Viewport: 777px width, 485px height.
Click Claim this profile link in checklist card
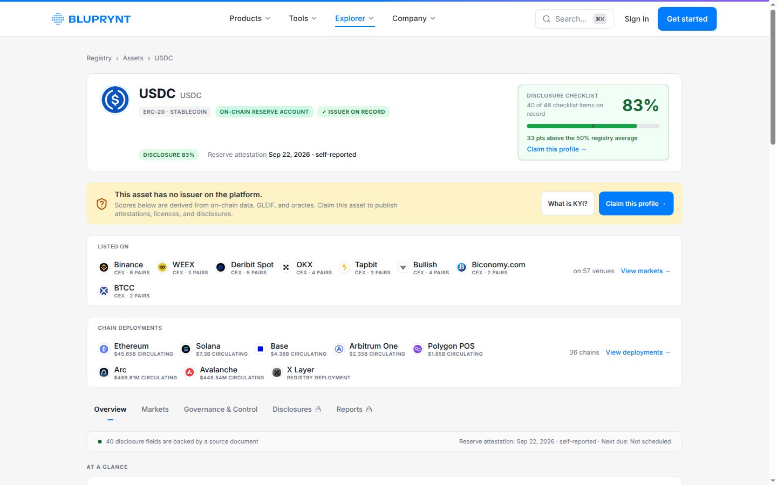[x=556, y=149]
